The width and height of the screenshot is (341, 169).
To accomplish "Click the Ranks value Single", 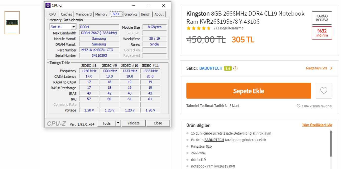I will (155, 44).
